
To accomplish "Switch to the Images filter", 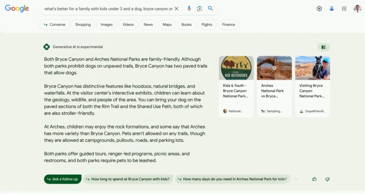I will [x=106, y=25].
